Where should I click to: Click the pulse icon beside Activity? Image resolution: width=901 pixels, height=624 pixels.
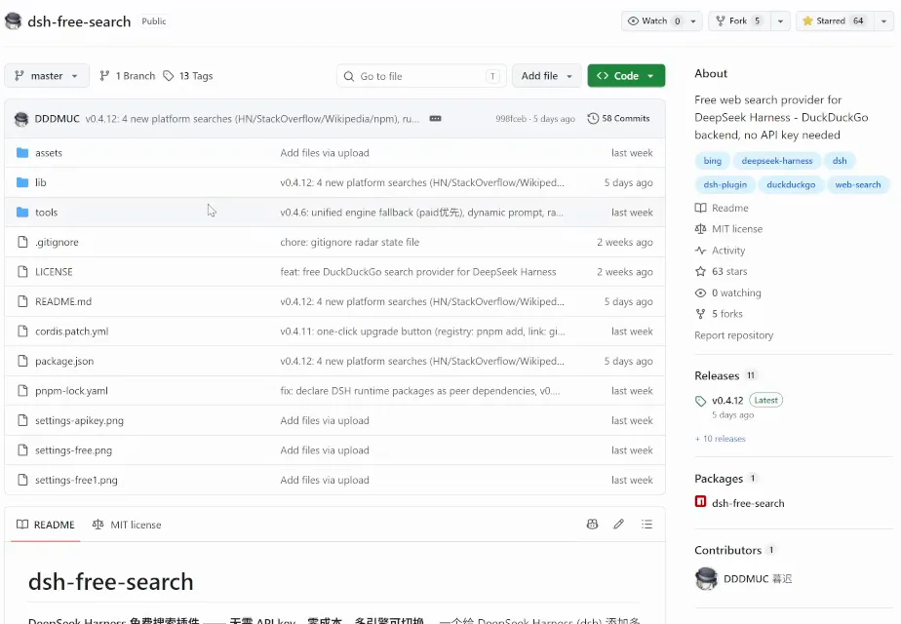[700, 251]
